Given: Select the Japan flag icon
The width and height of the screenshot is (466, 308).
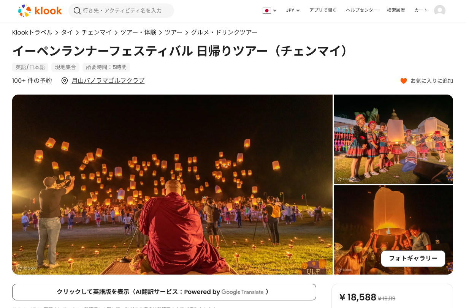Looking at the screenshot, I should [267, 11].
